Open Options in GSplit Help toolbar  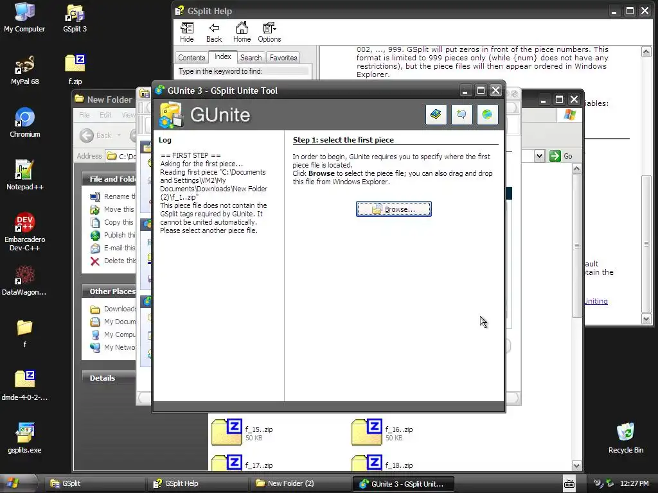[269, 32]
